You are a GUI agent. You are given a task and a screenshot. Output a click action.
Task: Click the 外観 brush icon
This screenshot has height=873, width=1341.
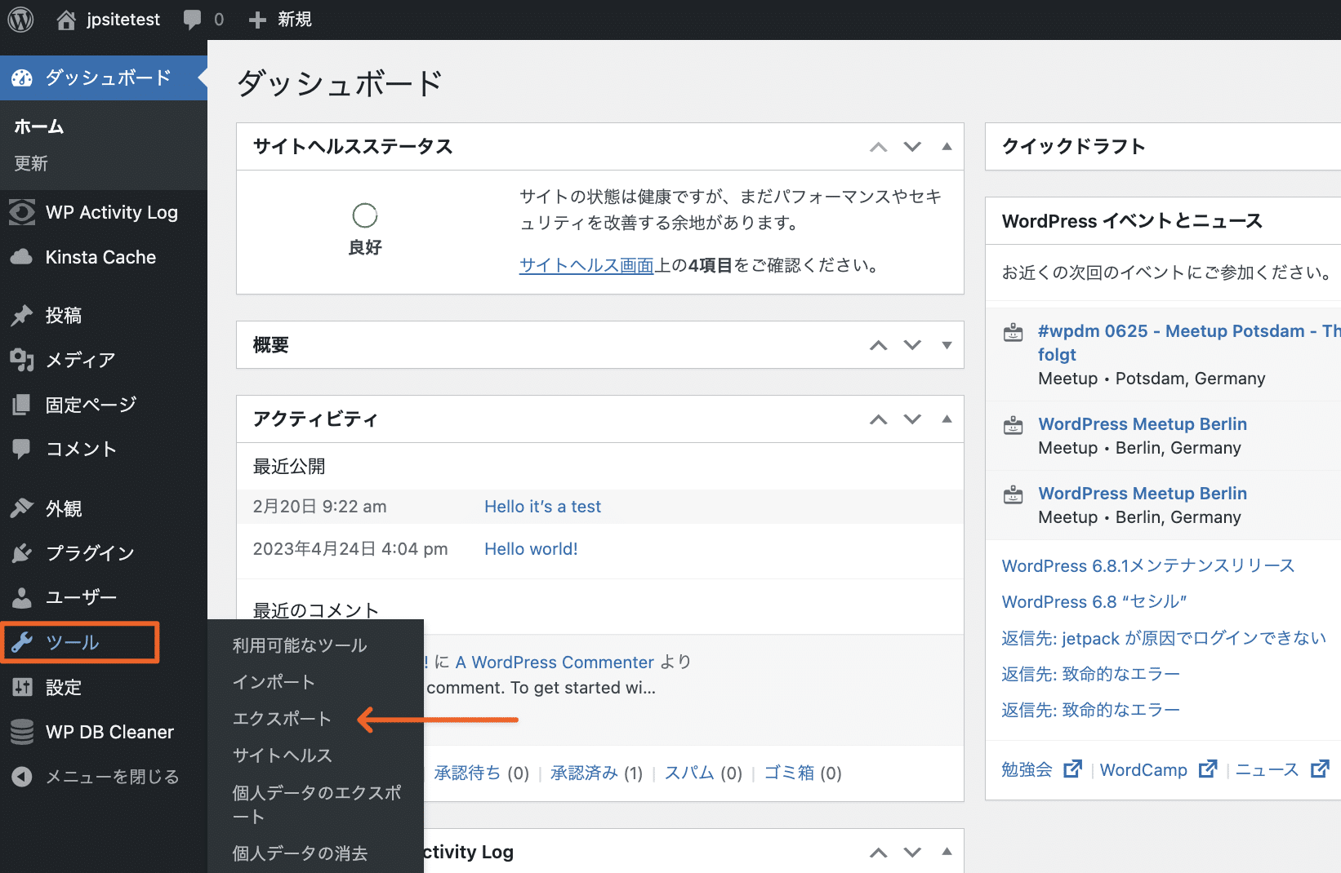click(21, 508)
